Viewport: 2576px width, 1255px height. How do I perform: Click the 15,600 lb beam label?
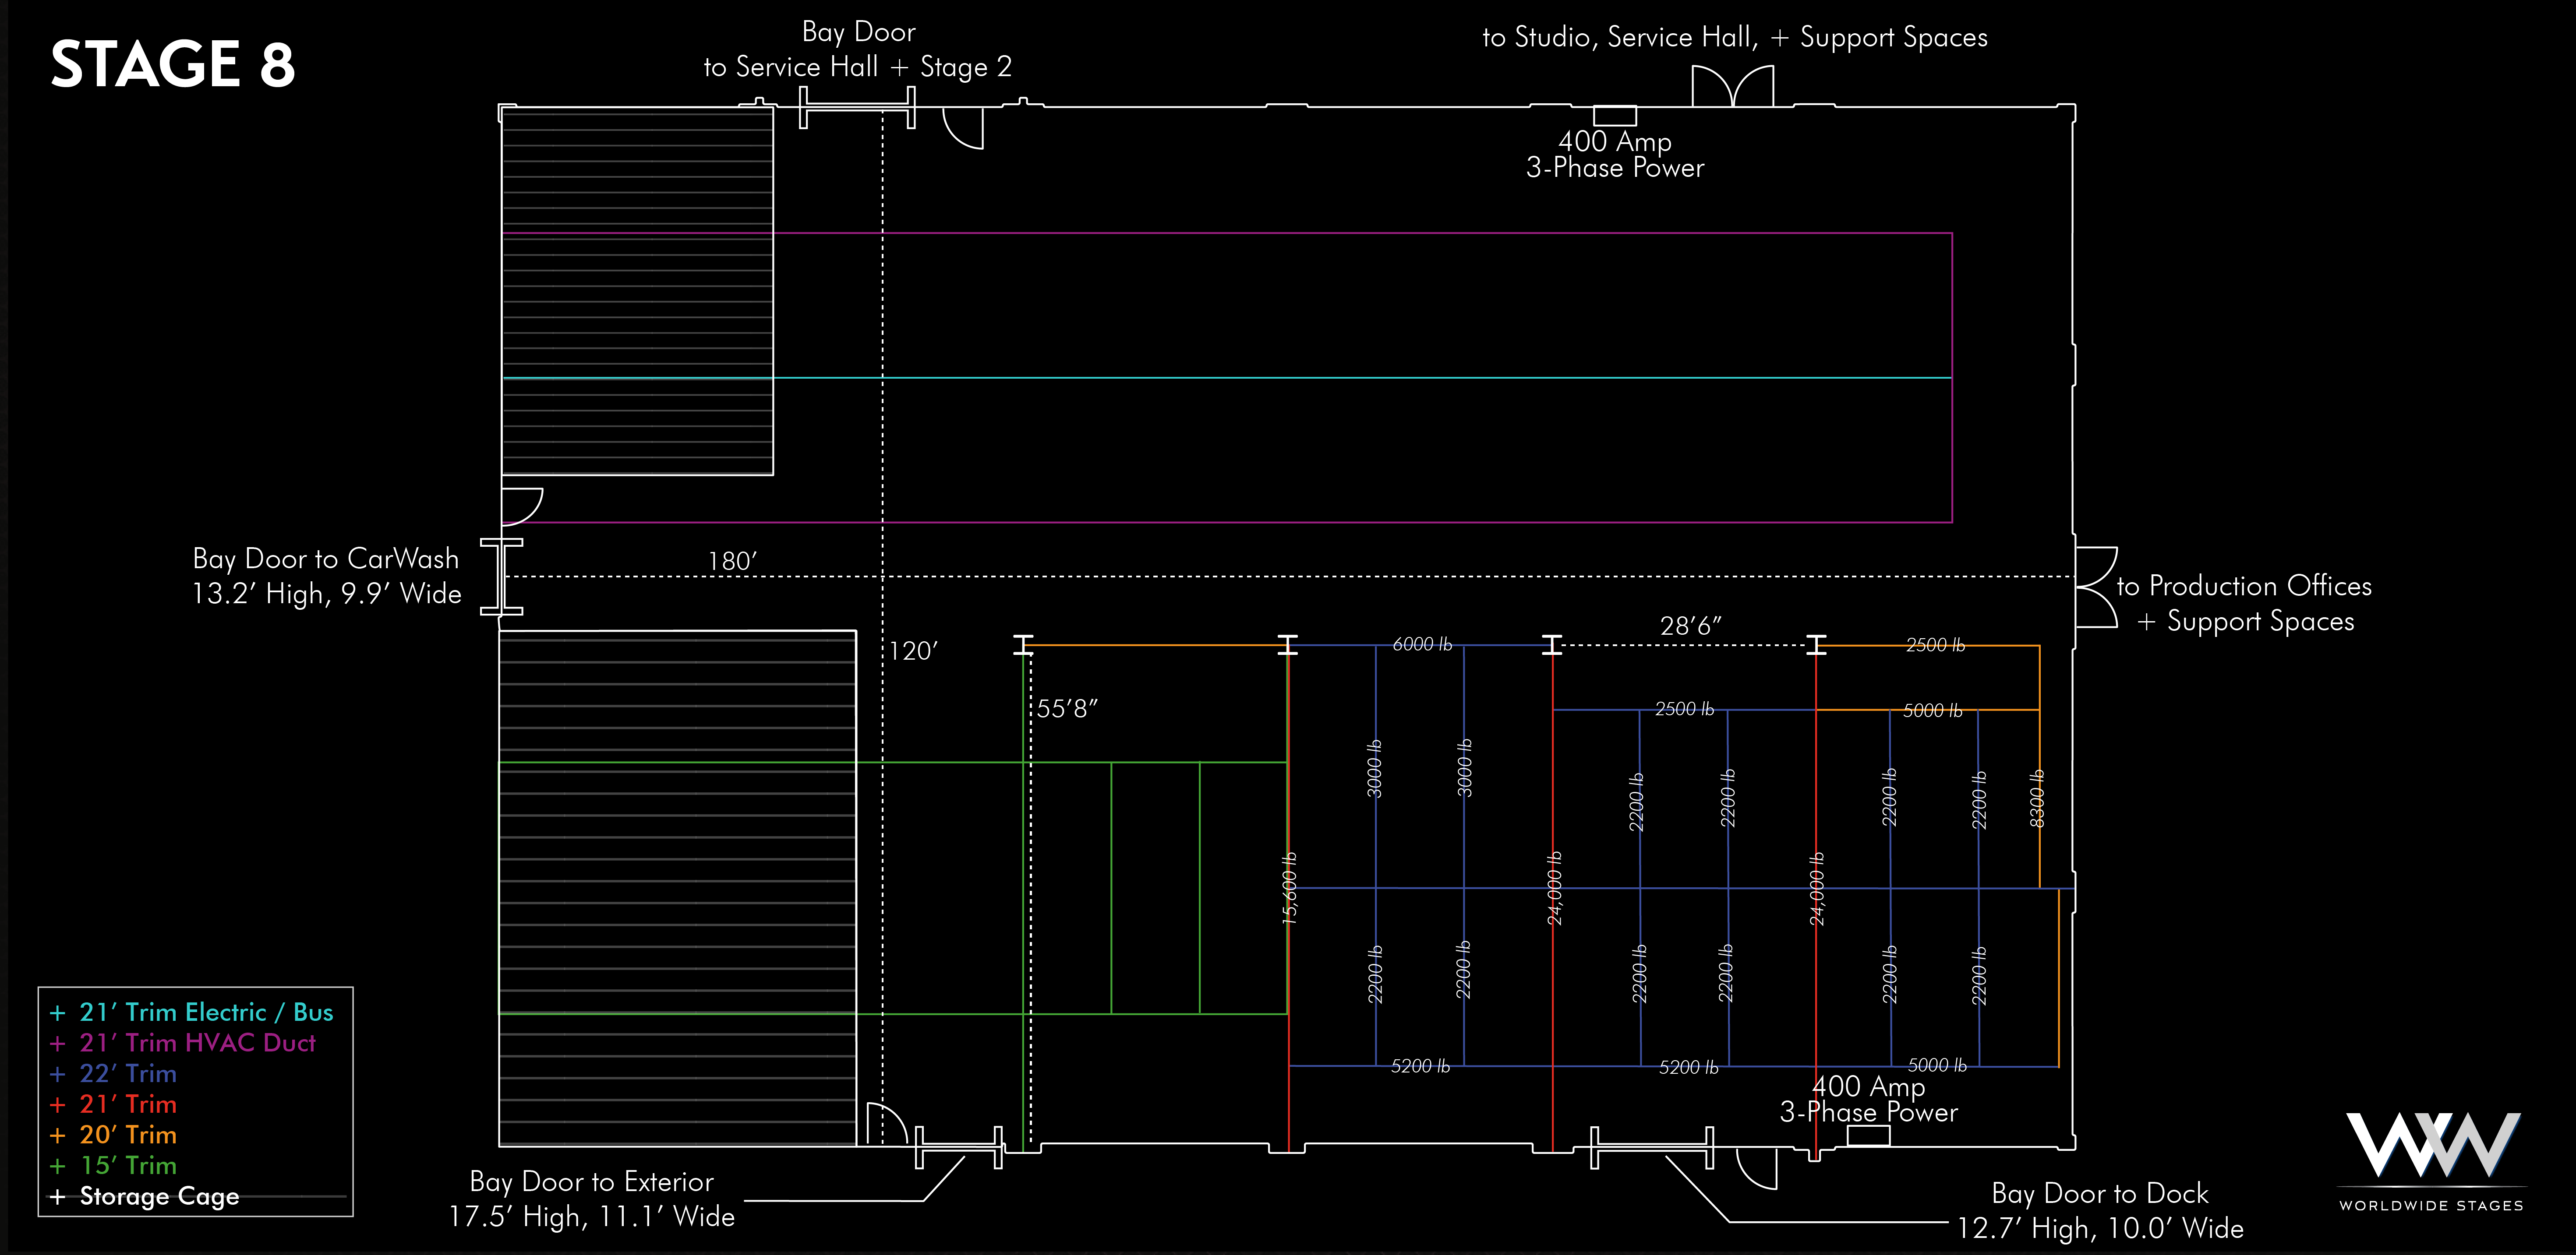click(x=1290, y=887)
